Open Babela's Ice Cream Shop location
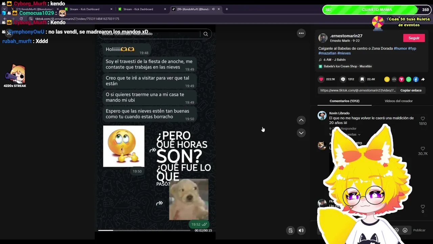 [x=345, y=66]
